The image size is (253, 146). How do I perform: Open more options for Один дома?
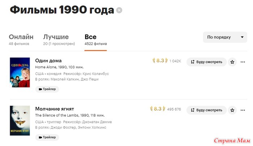243,62
